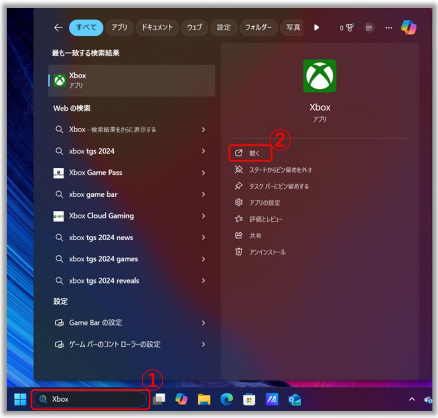Click 共有 to share the app

[255, 236]
